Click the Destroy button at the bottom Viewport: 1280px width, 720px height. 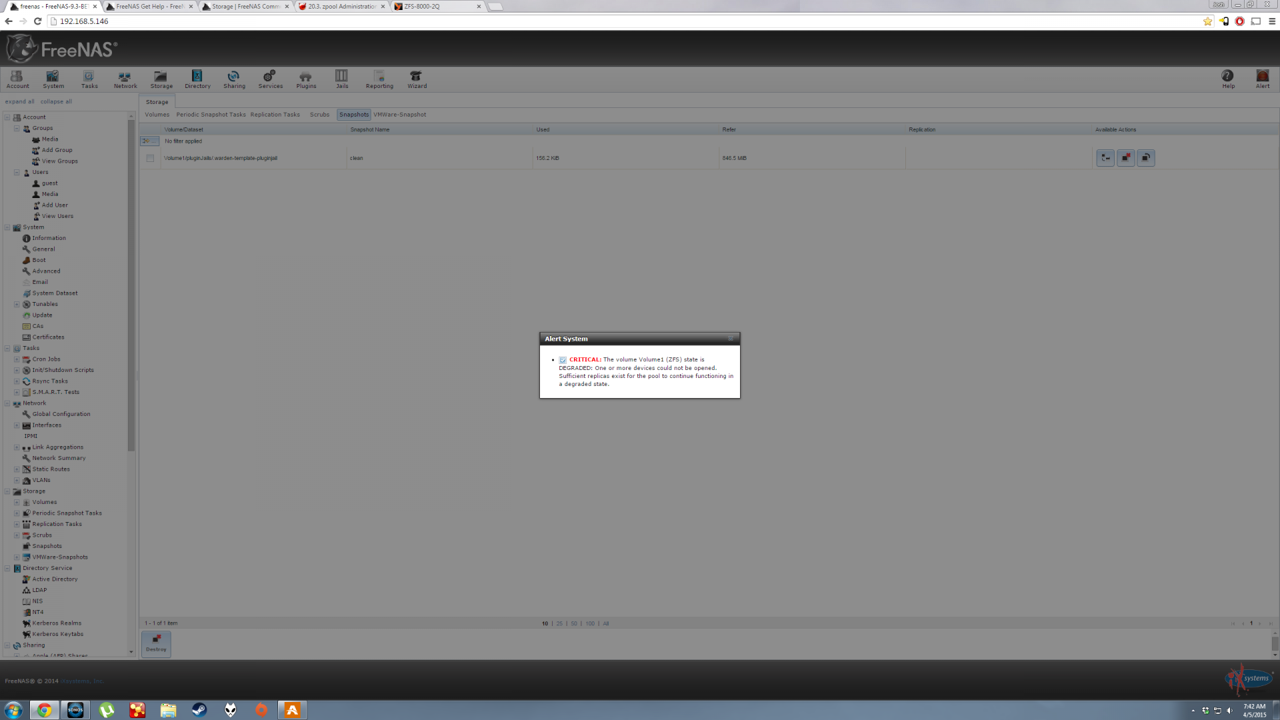click(x=156, y=643)
